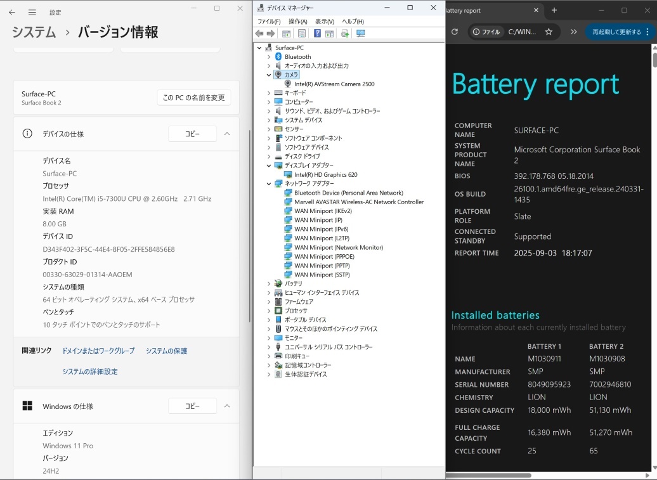Expand the モニター category
This screenshot has height=480, width=657.
pyautogui.click(x=269, y=338)
